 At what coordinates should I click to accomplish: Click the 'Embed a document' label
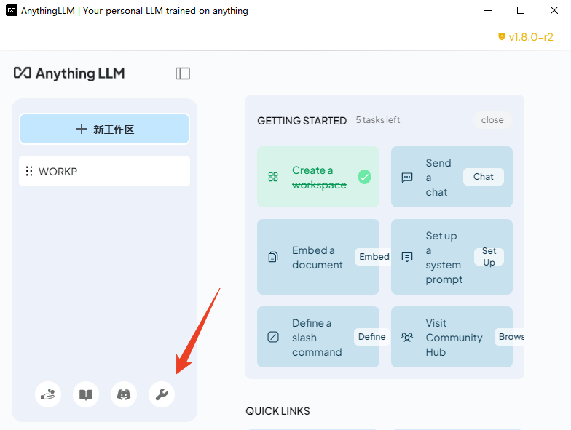coord(318,258)
